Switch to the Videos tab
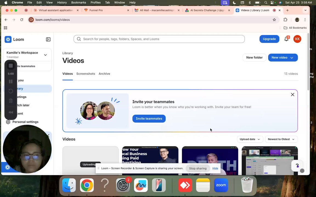 (x=67, y=74)
